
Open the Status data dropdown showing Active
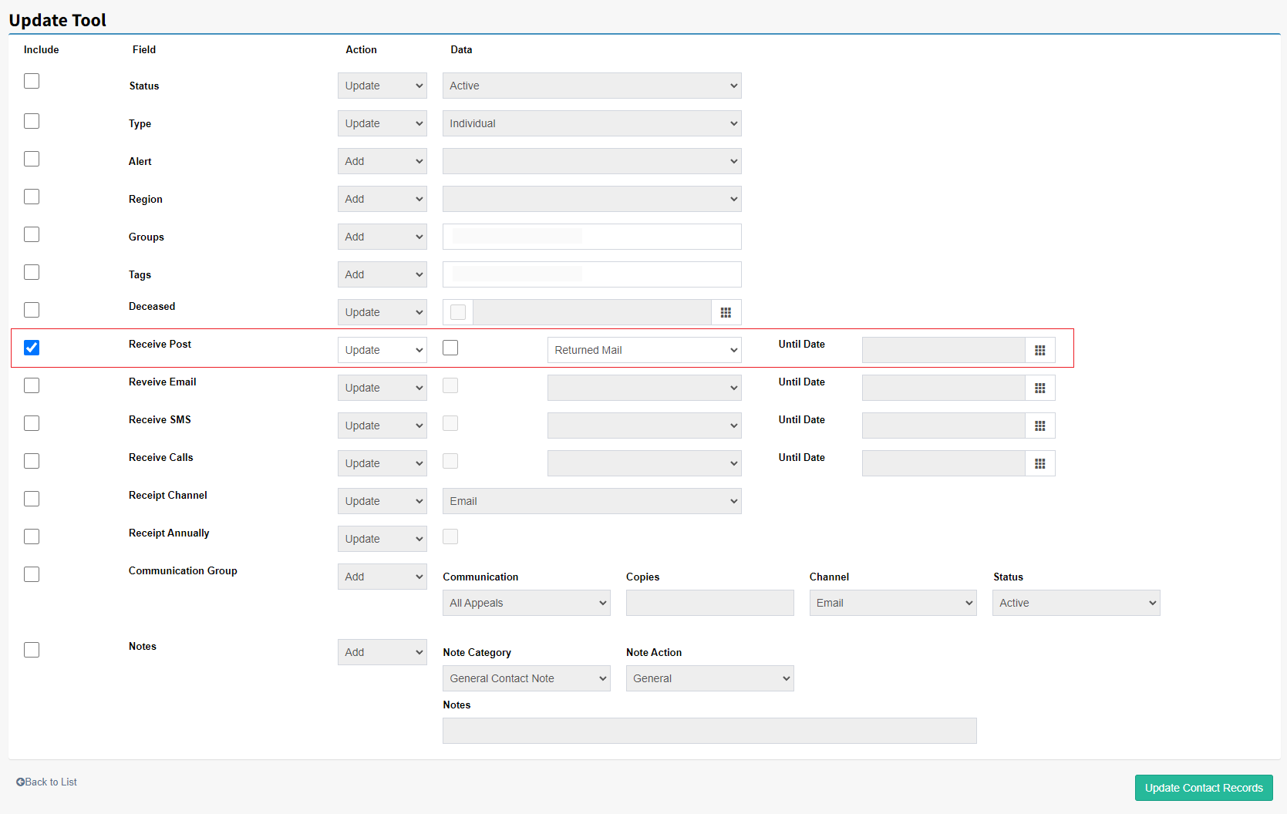pos(592,86)
